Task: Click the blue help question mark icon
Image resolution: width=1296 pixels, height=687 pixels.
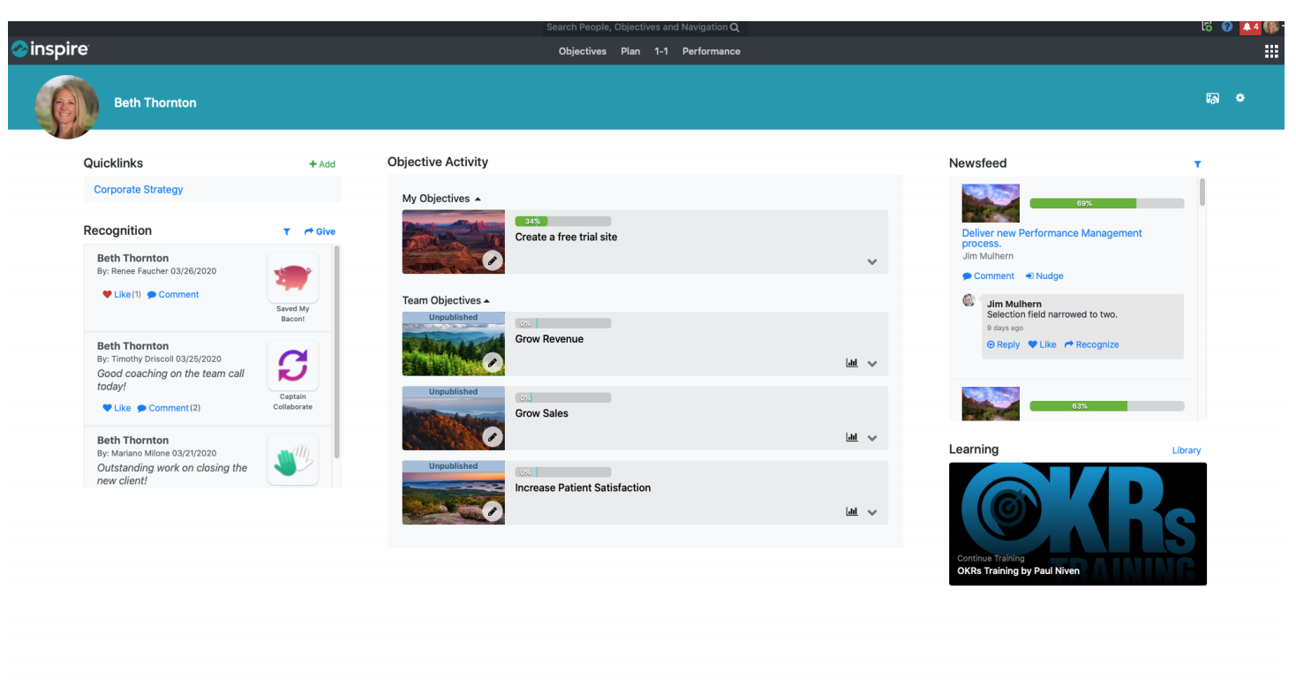Action: coord(1227,27)
